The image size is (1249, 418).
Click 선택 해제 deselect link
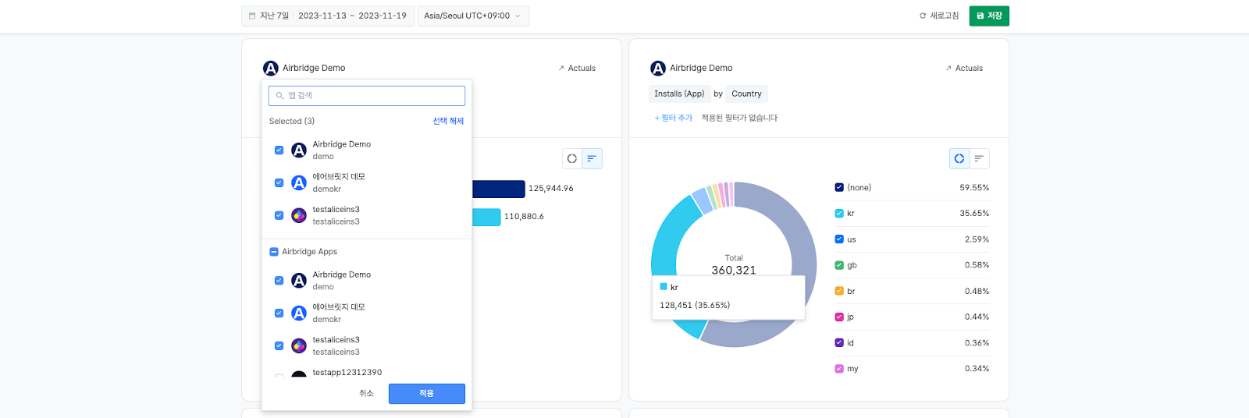tap(448, 121)
